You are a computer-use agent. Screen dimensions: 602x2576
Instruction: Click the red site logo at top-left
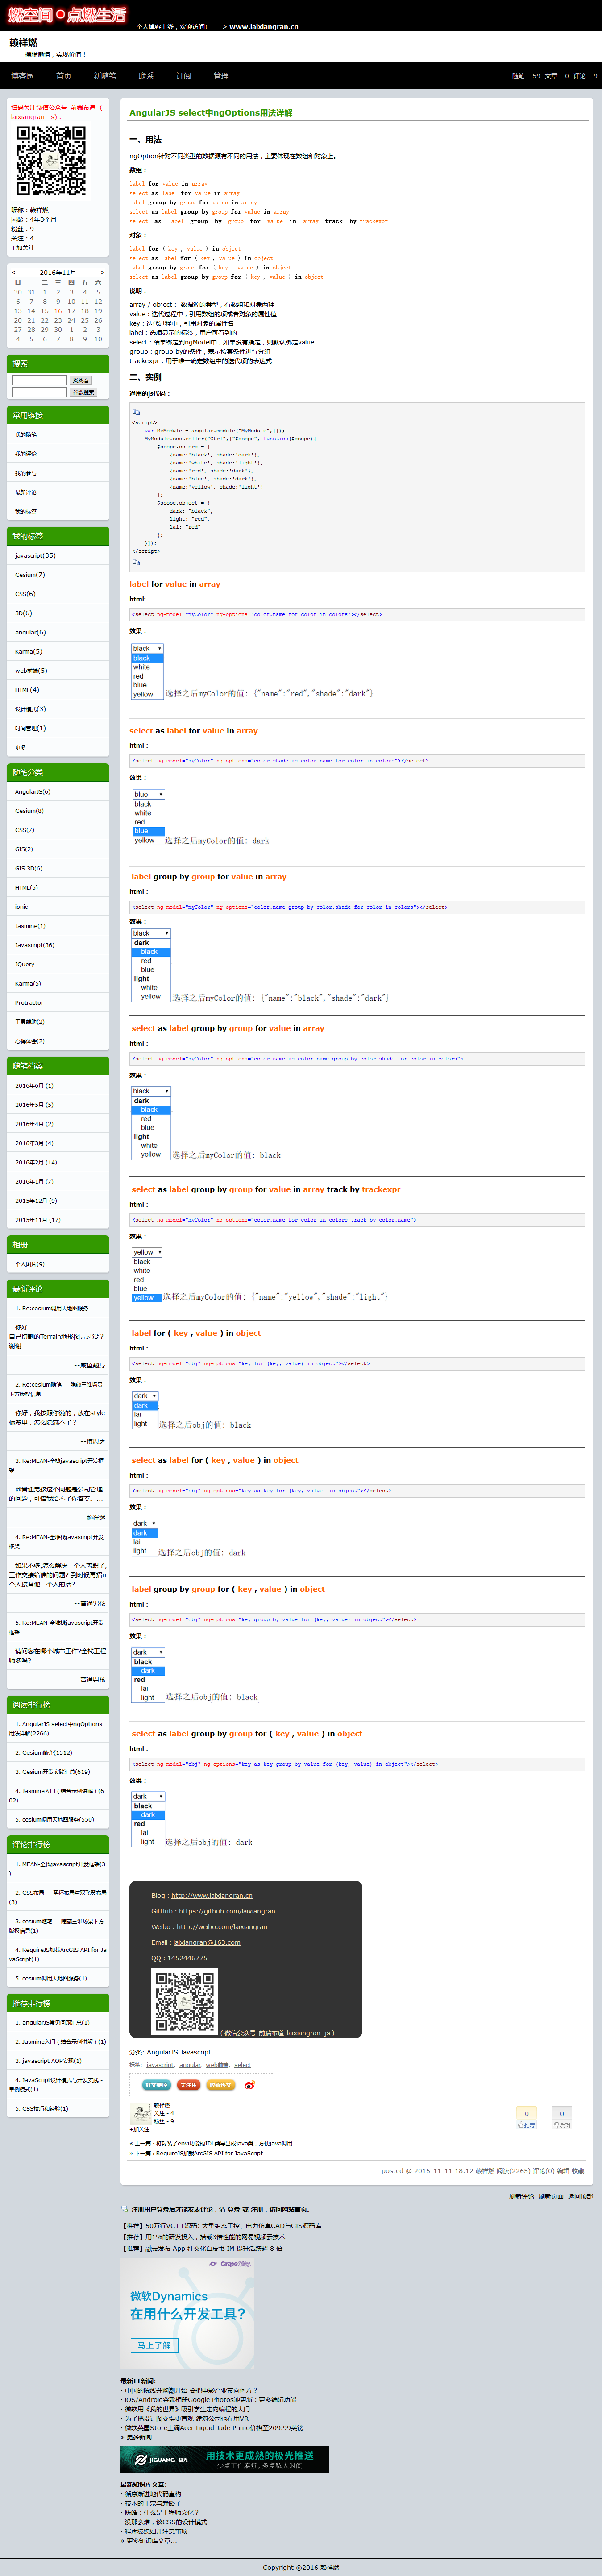66,15
